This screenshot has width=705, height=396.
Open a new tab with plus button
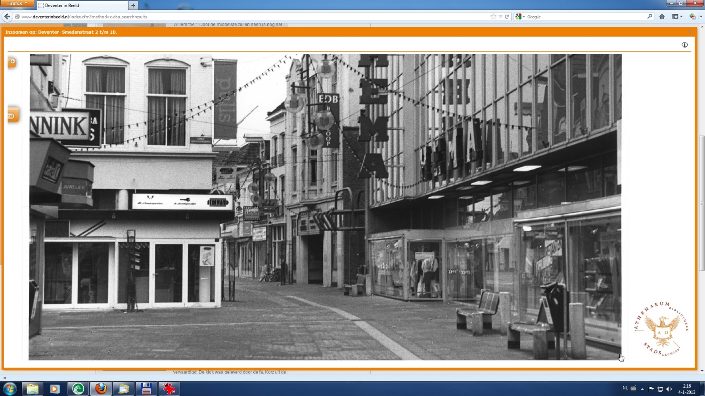click(x=133, y=6)
